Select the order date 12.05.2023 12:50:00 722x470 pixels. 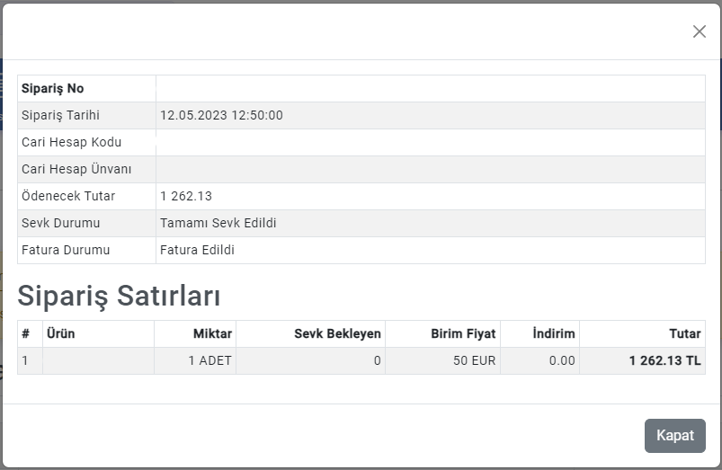[221, 115]
